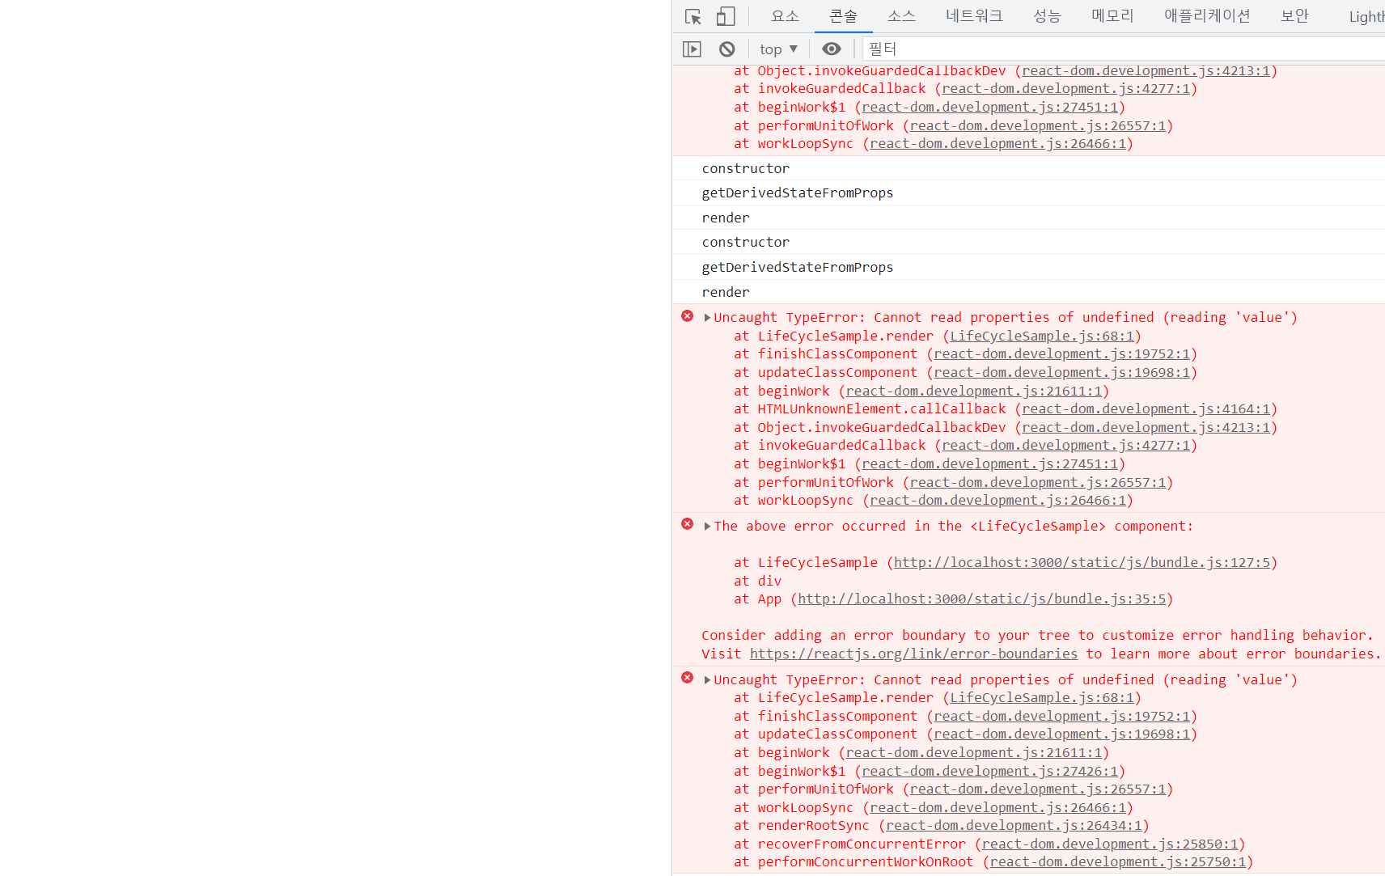Switch to the 메모리 tab
1385x876 pixels.
[x=1112, y=16]
